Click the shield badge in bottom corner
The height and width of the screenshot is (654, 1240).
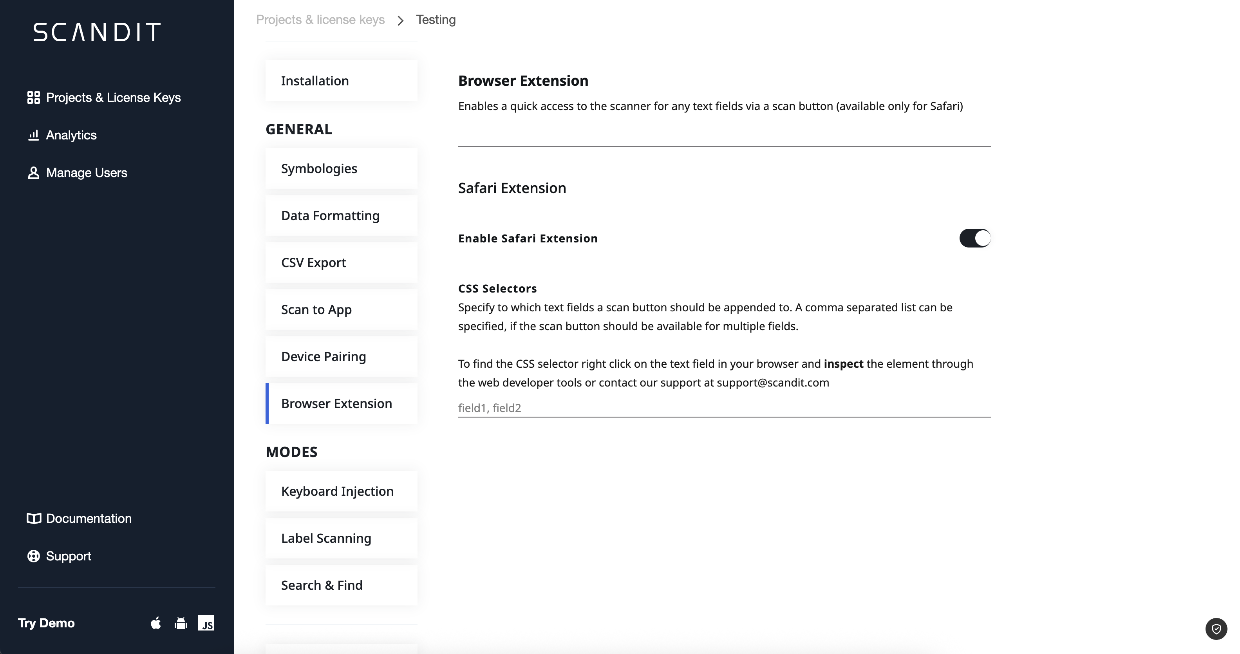tap(1217, 629)
